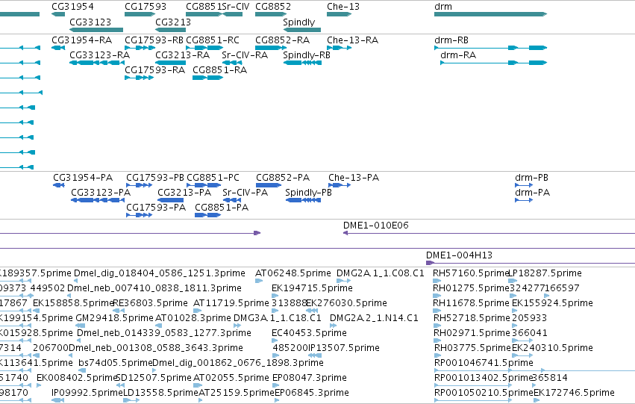Click the CG8851-PC protein label

tap(213, 178)
